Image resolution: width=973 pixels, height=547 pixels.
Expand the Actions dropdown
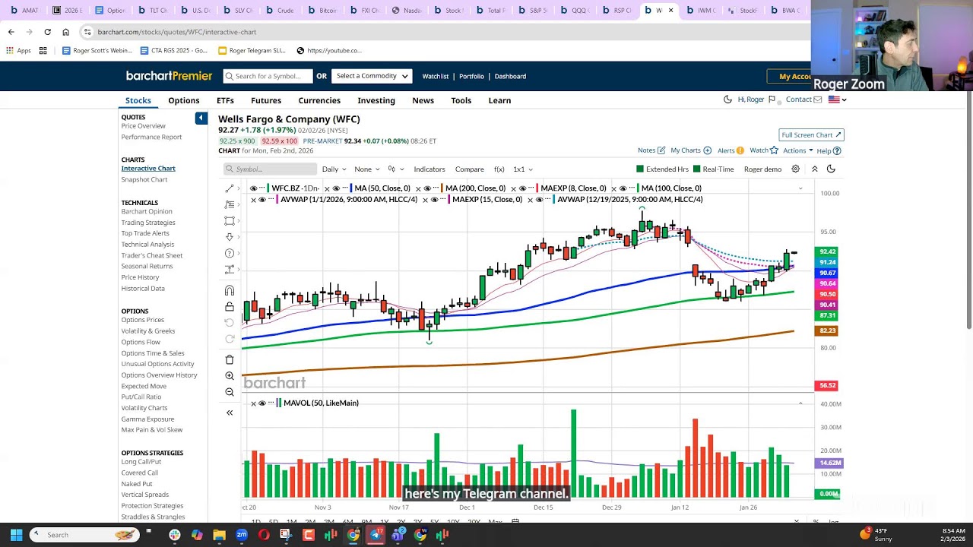click(798, 150)
